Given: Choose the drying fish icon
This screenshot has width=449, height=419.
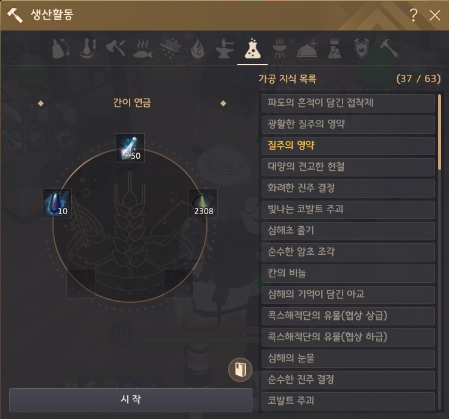Looking at the screenshot, I should (x=143, y=49).
